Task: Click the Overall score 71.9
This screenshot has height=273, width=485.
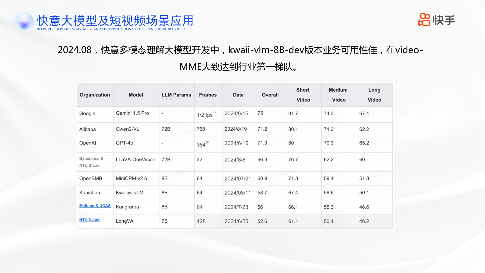Action: coord(263,143)
